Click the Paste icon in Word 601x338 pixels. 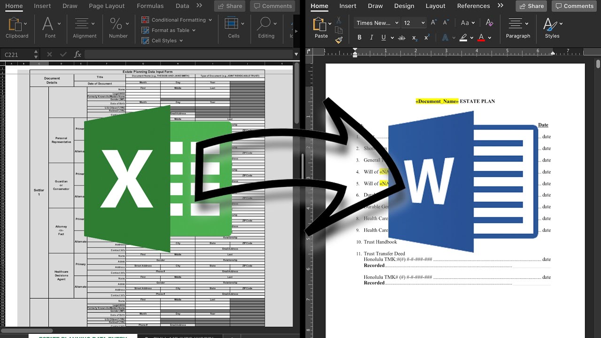pos(319,24)
